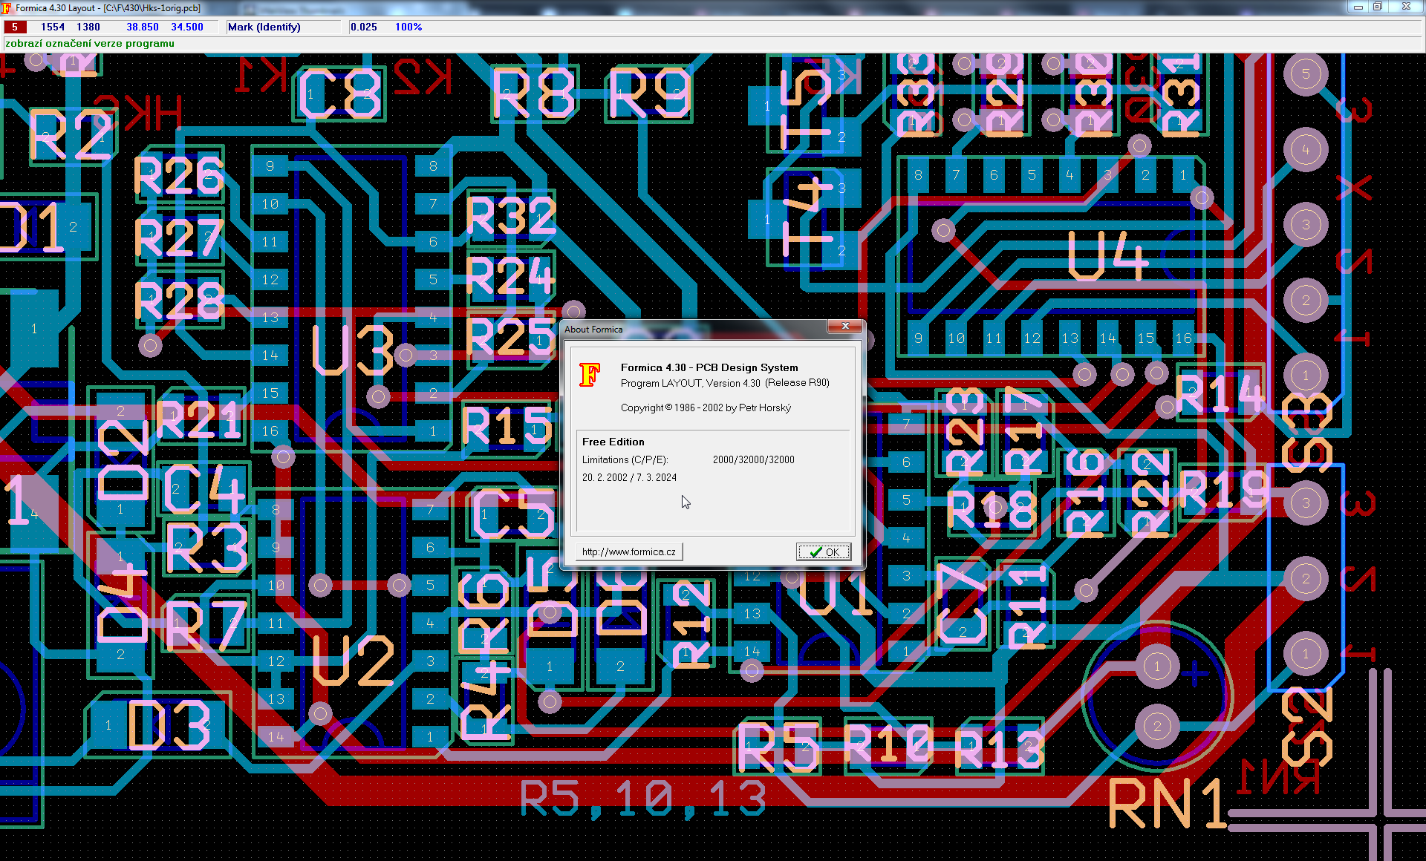Viewport: 1426px width, 861px height.
Task: Select the U4 component label on the PCB
Action: [1107, 255]
